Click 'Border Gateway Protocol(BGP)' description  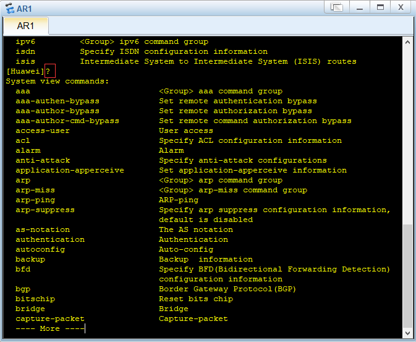pyautogui.click(x=227, y=289)
